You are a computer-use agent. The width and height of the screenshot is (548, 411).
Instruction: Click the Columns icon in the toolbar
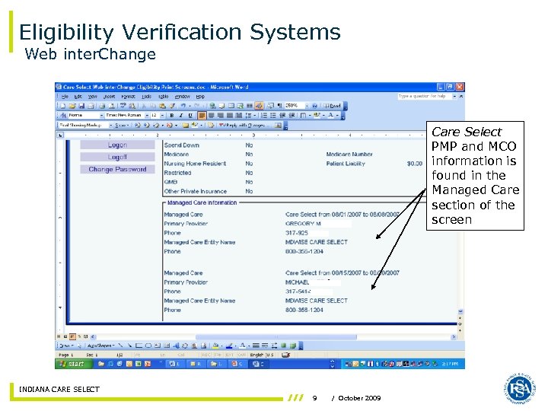[250, 106]
